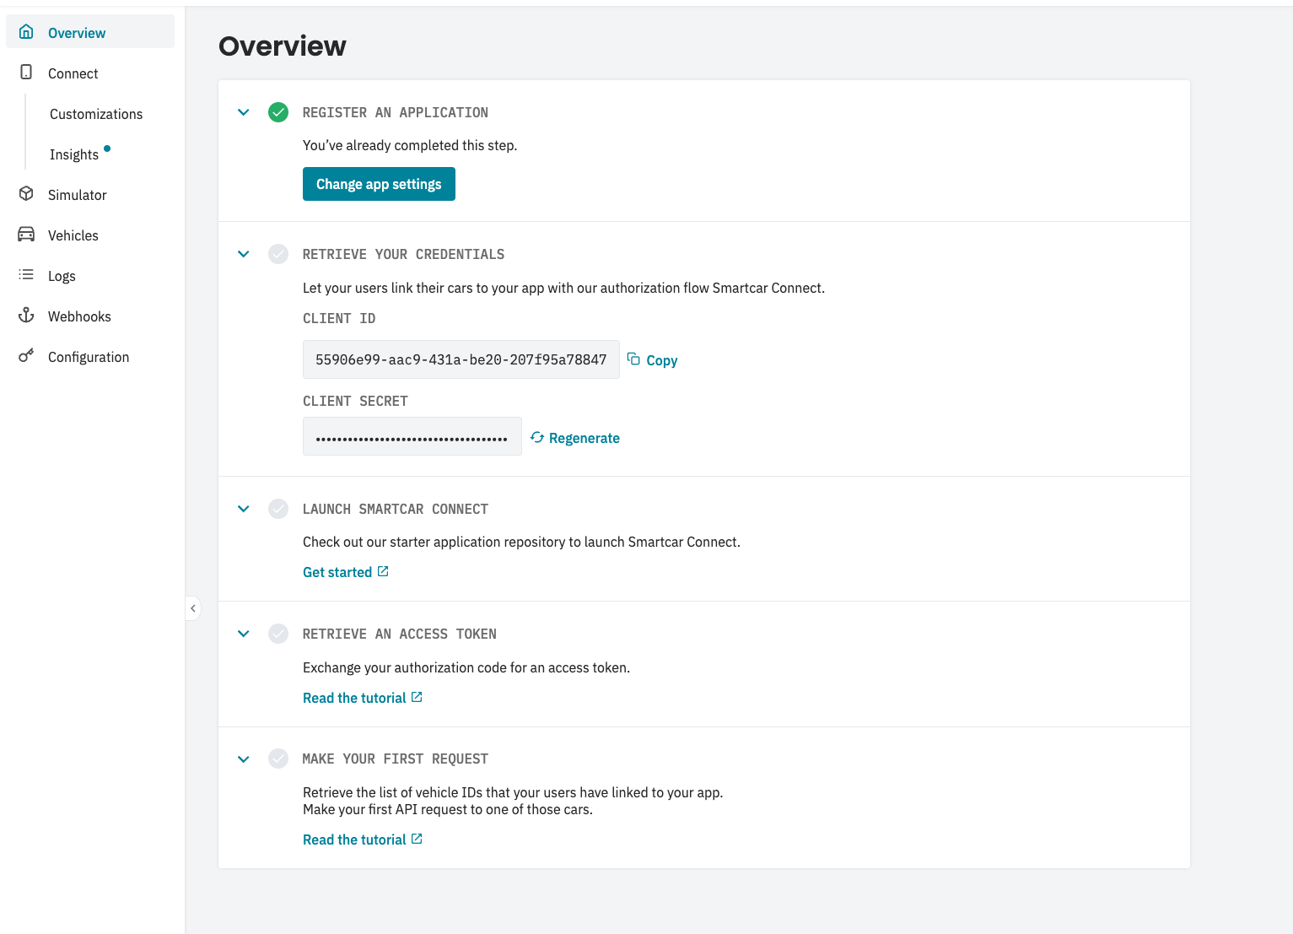1293x934 pixels.
Task: Click the "LAUNCH SMARTCAR CONNECT" heading
Action: pos(396,509)
